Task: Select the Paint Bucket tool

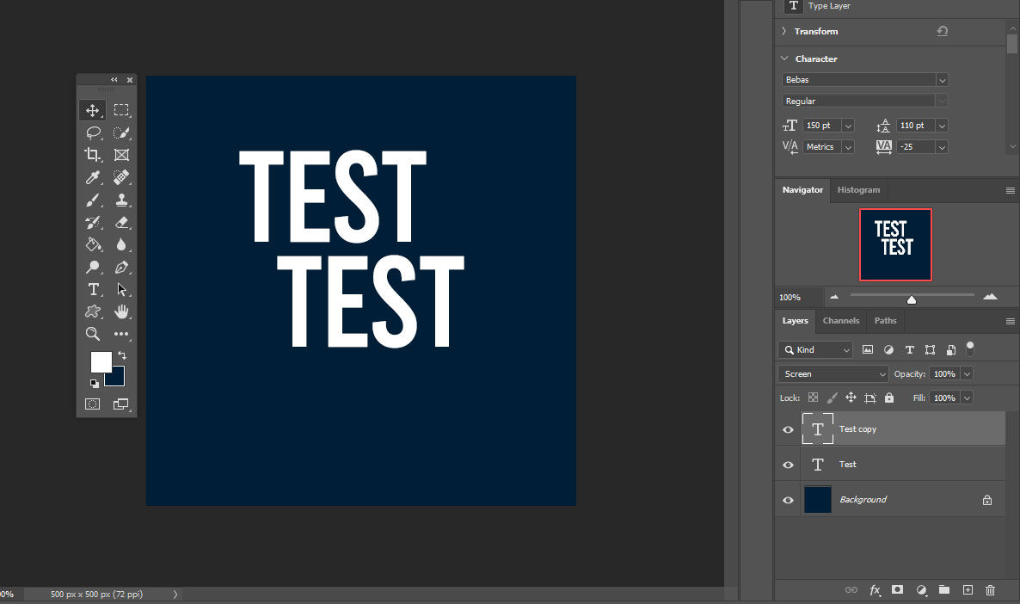Action: pos(93,244)
